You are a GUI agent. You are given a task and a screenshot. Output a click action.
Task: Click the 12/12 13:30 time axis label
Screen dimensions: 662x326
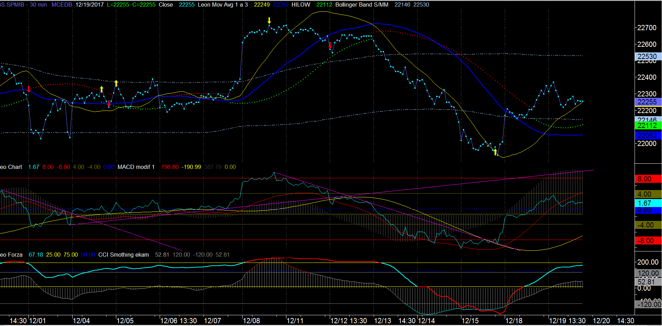coord(349,321)
